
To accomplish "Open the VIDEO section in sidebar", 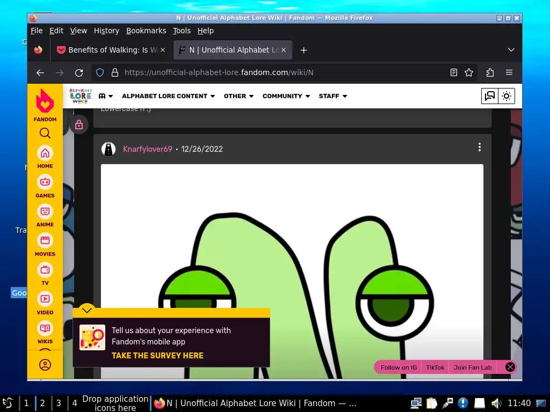I will tap(45, 304).
